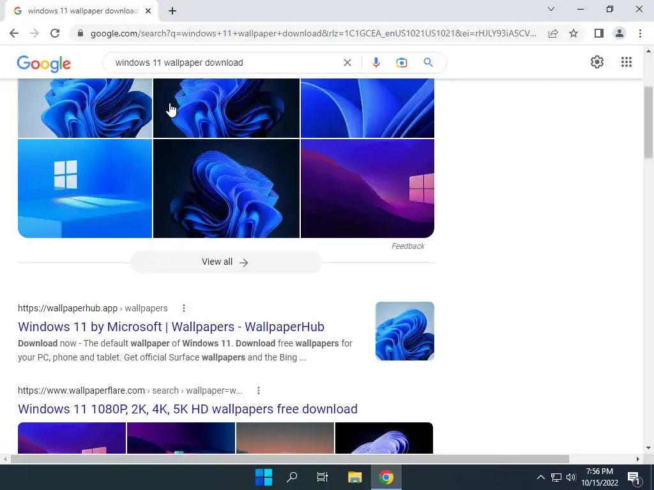Select the Chrome taskbar icon
654x490 pixels.
(x=386, y=477)
